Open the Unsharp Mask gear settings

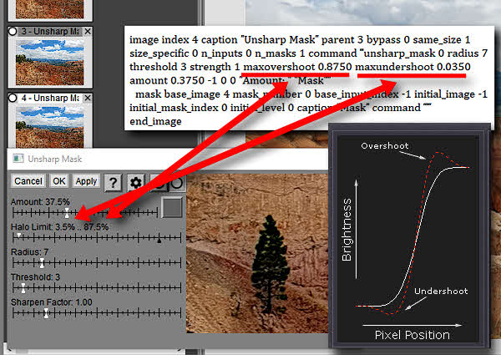[134, 181]
